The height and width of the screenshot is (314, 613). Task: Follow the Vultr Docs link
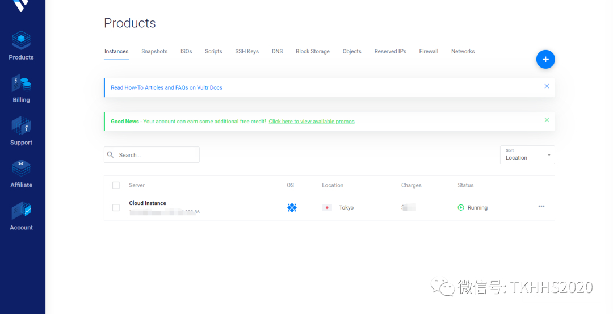(x=209, y=88)
